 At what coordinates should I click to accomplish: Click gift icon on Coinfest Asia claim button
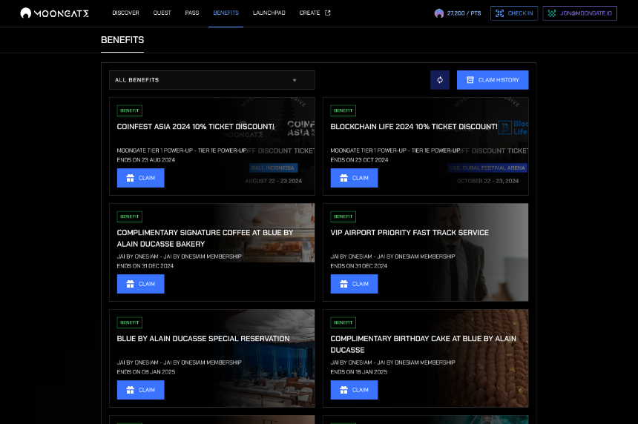click(131, 178)
